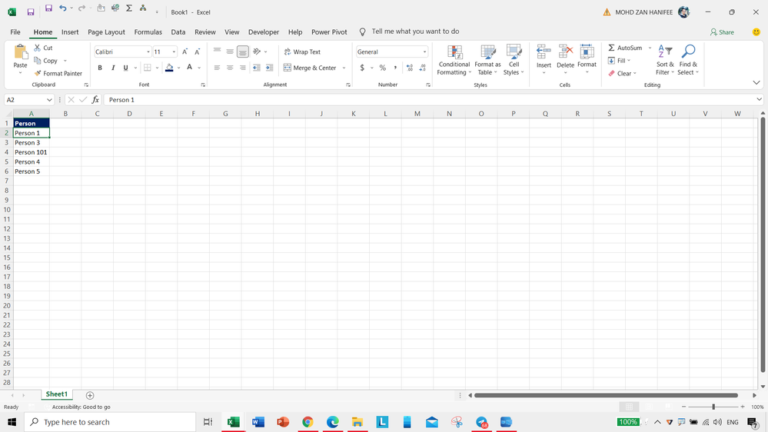The width and height of the screenshot is (768, 432).
Task: Toggle center horizontal alignment
Action: [230, 68]
